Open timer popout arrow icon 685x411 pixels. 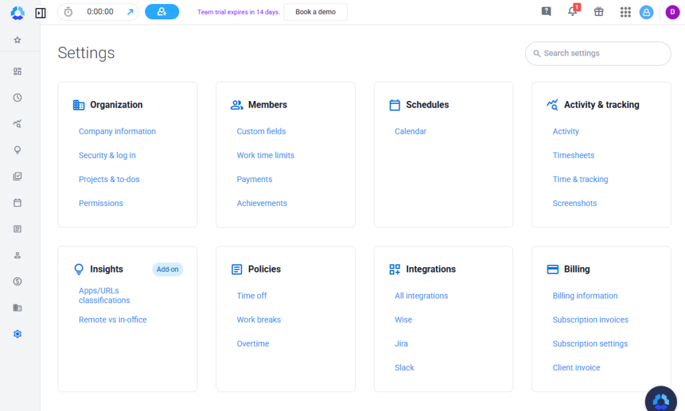(x=130, y=12)
